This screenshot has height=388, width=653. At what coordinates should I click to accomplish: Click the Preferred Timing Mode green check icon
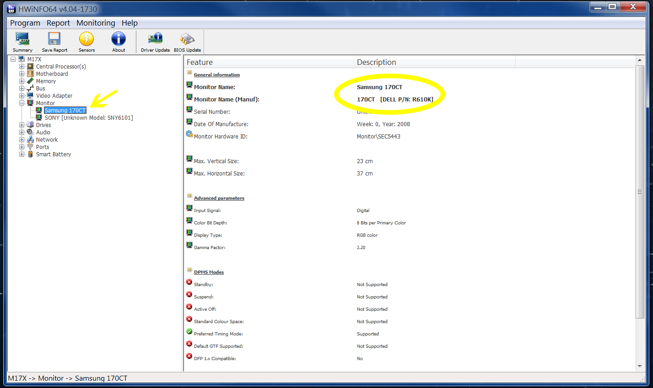189,331
